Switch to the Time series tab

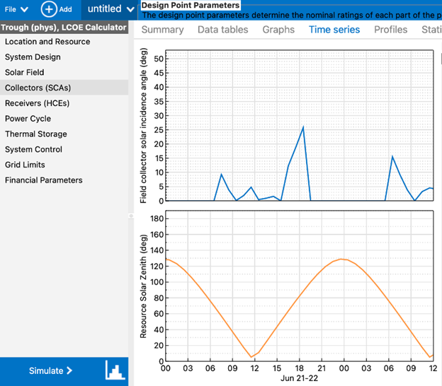click(334, 30)
